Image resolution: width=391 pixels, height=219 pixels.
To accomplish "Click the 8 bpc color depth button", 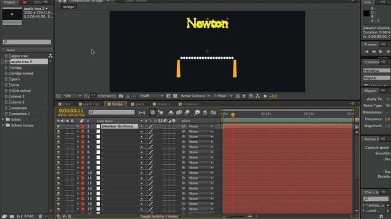I will tap(29, 217).
